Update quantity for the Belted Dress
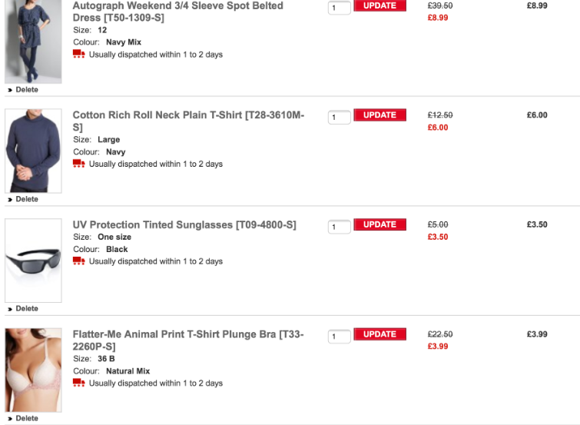The width and height of the screenshot is (580, 425). 379,6
